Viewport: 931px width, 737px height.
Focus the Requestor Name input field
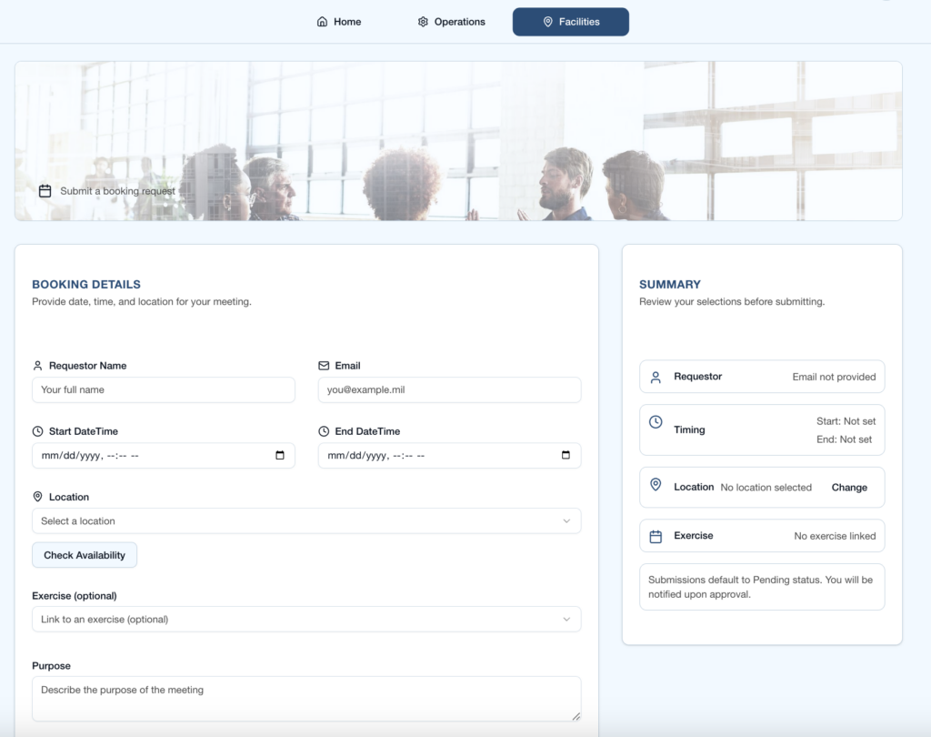[x=164, y=390]
